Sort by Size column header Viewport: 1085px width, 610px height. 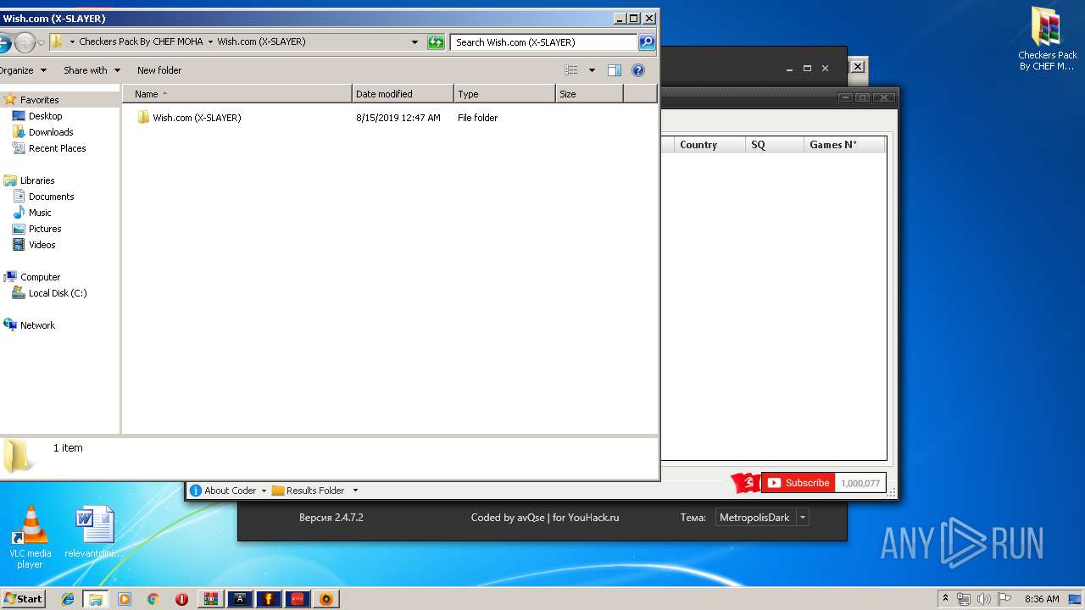[589, 94]
